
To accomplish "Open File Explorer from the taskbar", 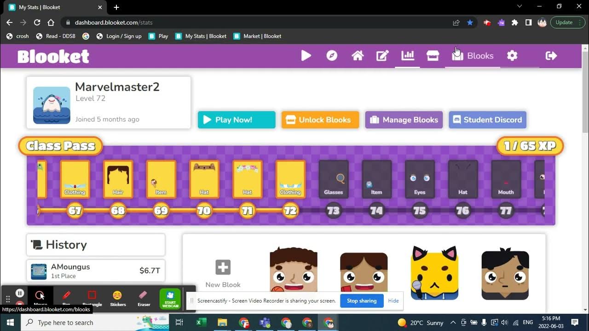I will [x=222, y=322].
